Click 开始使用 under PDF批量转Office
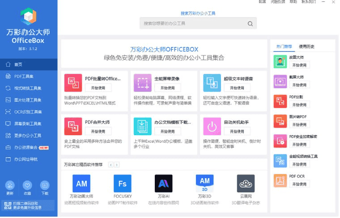 99,88
